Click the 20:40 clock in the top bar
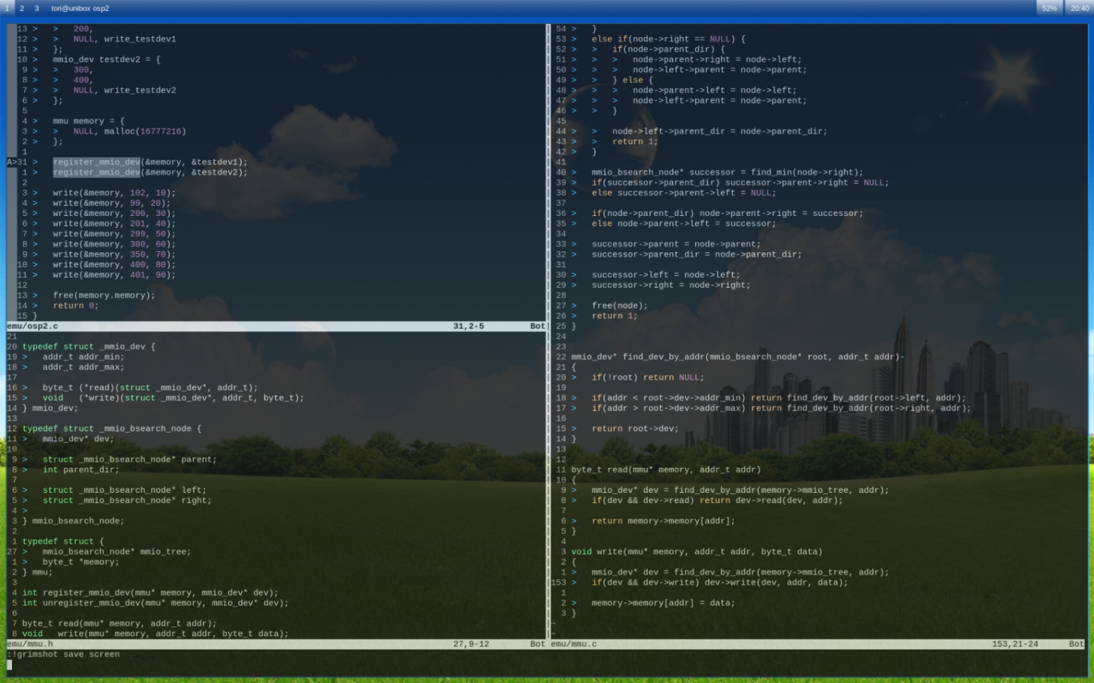 click(x=1079, y=8)
